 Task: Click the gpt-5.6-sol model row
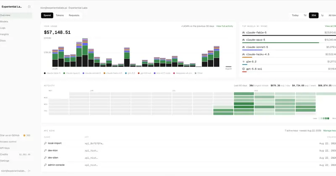coord(289,69)
